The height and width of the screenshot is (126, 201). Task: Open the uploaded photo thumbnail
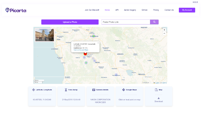coord(44,35)
